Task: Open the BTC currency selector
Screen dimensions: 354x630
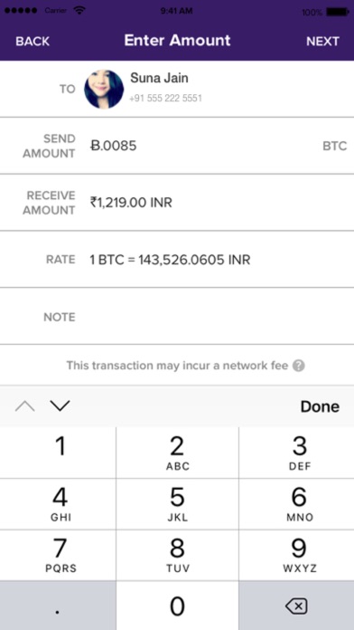Action: pyautogui.click(x=335, y=146)
